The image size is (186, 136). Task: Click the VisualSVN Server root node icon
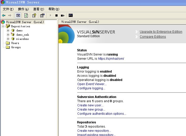coord(3,22)
